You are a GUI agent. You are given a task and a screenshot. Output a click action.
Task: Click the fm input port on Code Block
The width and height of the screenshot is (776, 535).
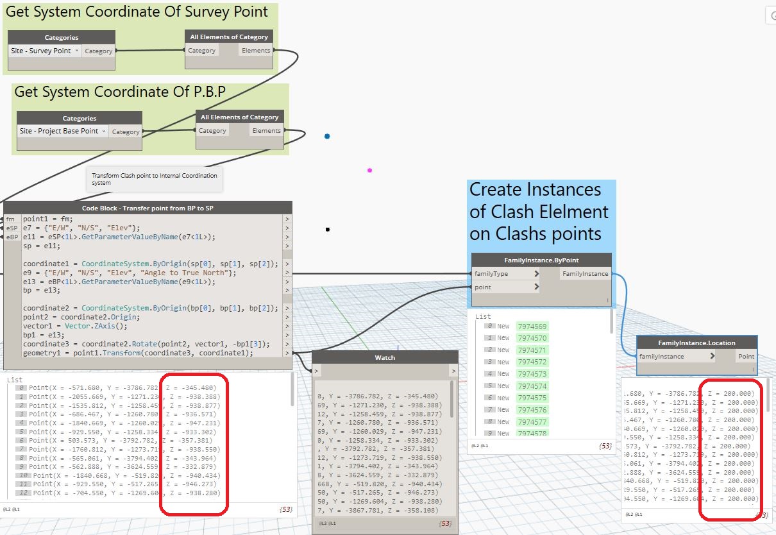[x=12, y=219]
